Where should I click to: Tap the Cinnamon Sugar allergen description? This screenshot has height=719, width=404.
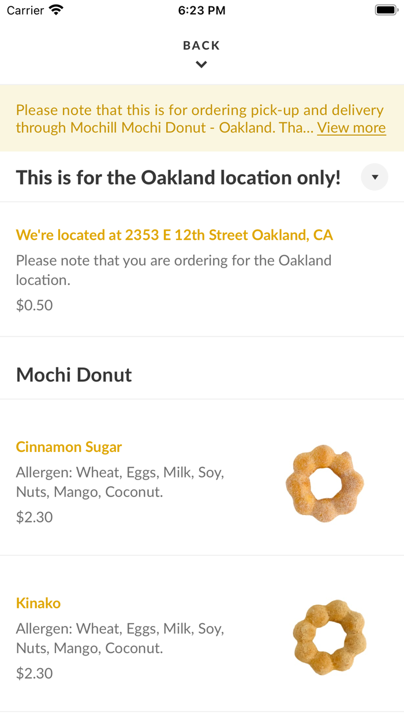coord(120,482)
